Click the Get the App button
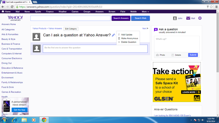This screenshot has height=123, width=219. (19, 110)
